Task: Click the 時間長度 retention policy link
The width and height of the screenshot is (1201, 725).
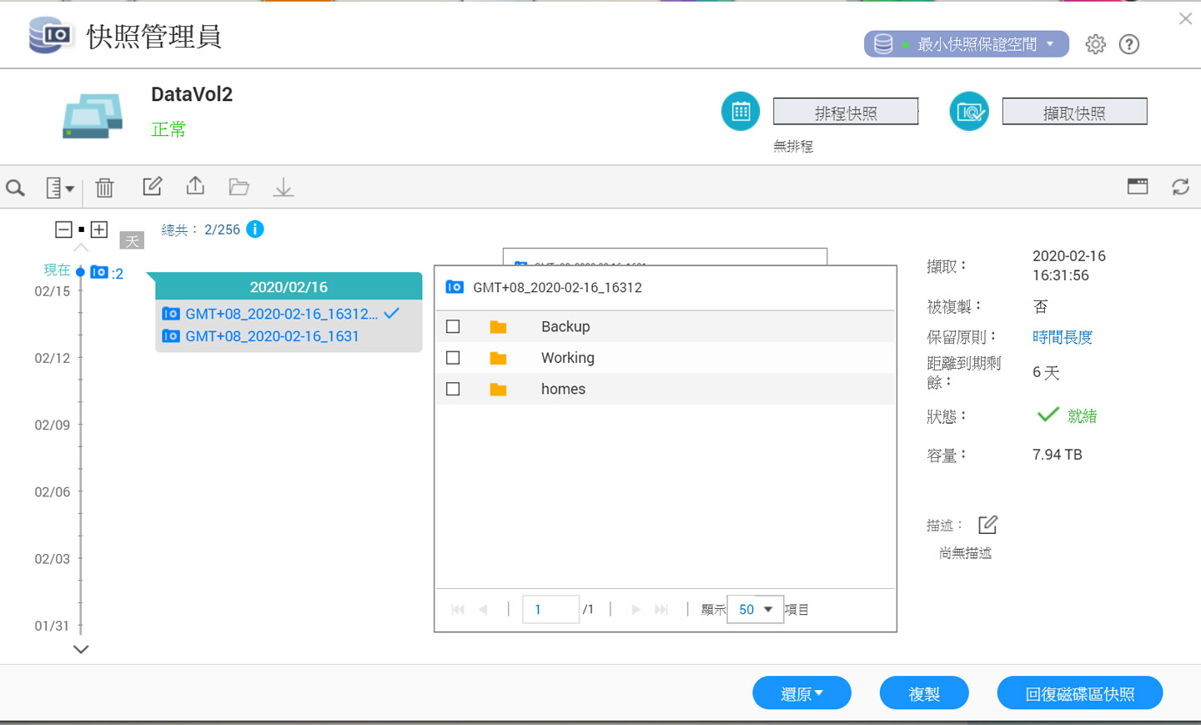Action: tap(1062, 337)
